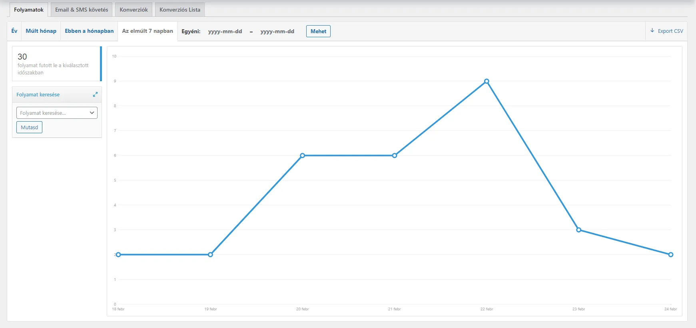Click the 19 febr data point
696x328 pixels.
(x=210, y=254)
